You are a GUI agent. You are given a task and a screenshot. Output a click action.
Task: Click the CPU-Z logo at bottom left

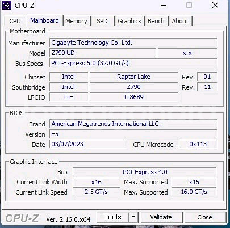pyautogui.click(x=22, y=218)
